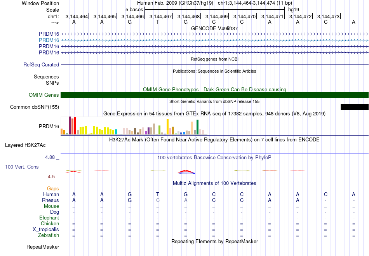Click the GTEx Gene Expression in 54 tissues title
This screenshot has height=256, width=369.
(x=214, y=114)
